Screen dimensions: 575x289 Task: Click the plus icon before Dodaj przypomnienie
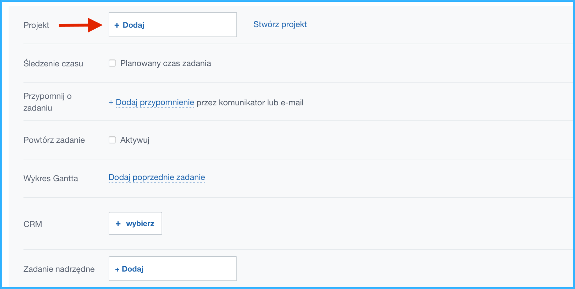pyautogui.click(x=111, y=103)
